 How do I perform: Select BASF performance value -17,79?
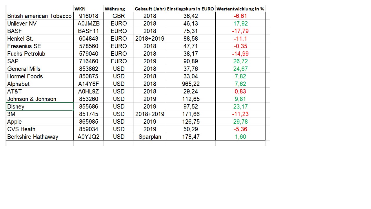tap(240, 31)
